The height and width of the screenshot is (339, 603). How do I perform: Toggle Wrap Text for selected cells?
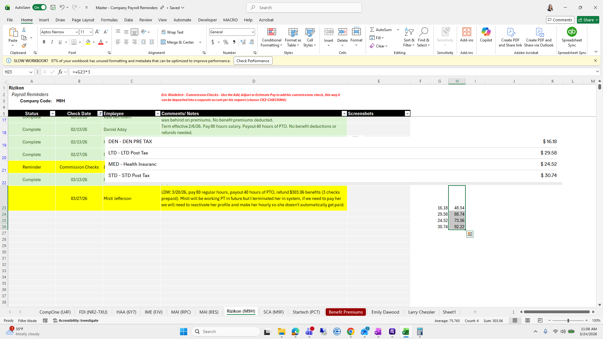point(172,32)
